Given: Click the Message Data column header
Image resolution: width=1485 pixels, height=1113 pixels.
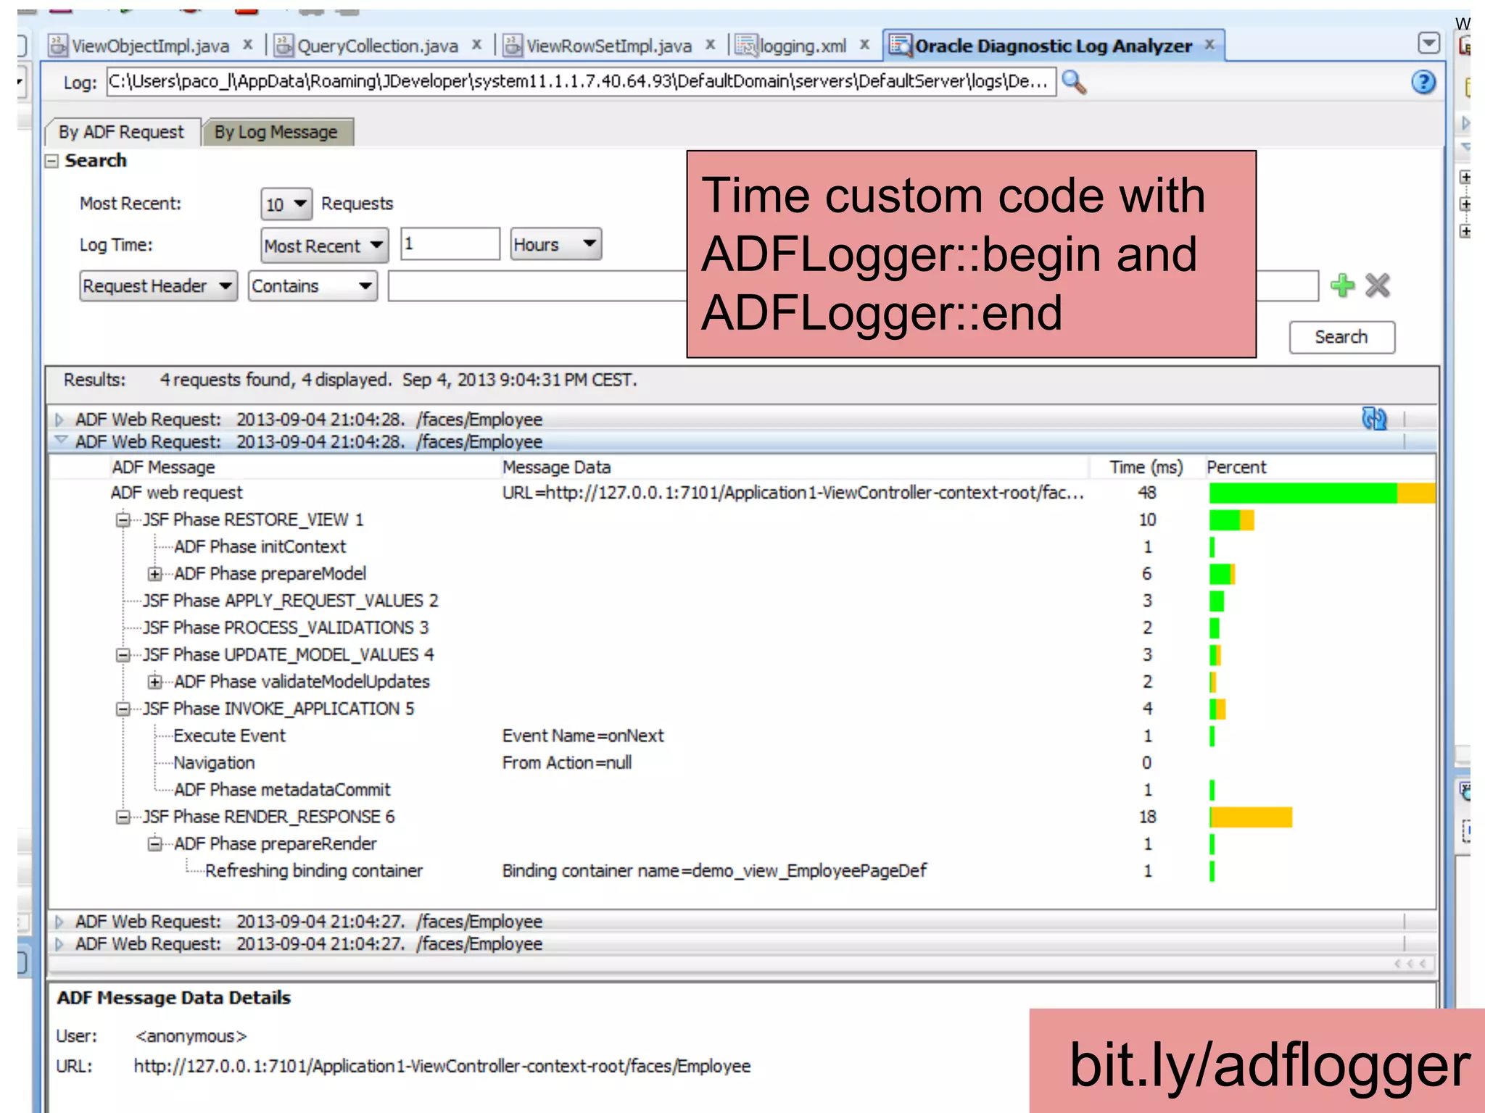Looking at the screenshot, I should pos(556,467).
